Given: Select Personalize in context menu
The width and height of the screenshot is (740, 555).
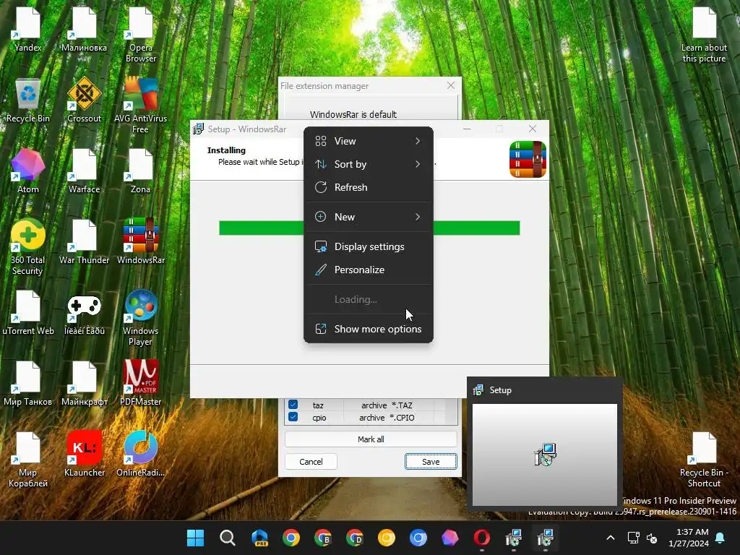Looking at the screenshot, I should [368, 270].
